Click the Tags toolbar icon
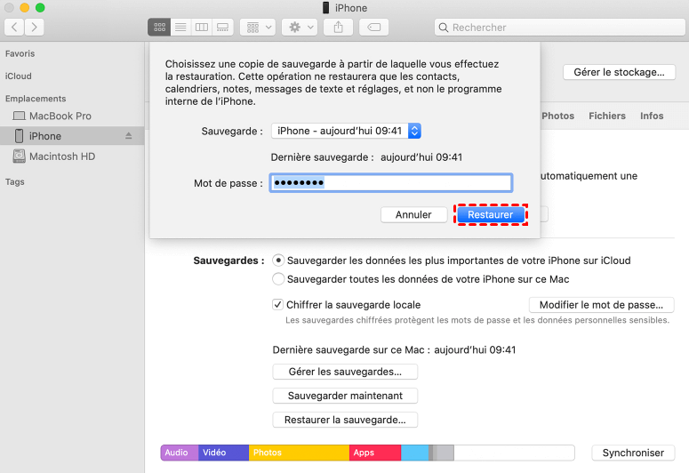Viewport: 689px width, 473px height. point(373,28)
